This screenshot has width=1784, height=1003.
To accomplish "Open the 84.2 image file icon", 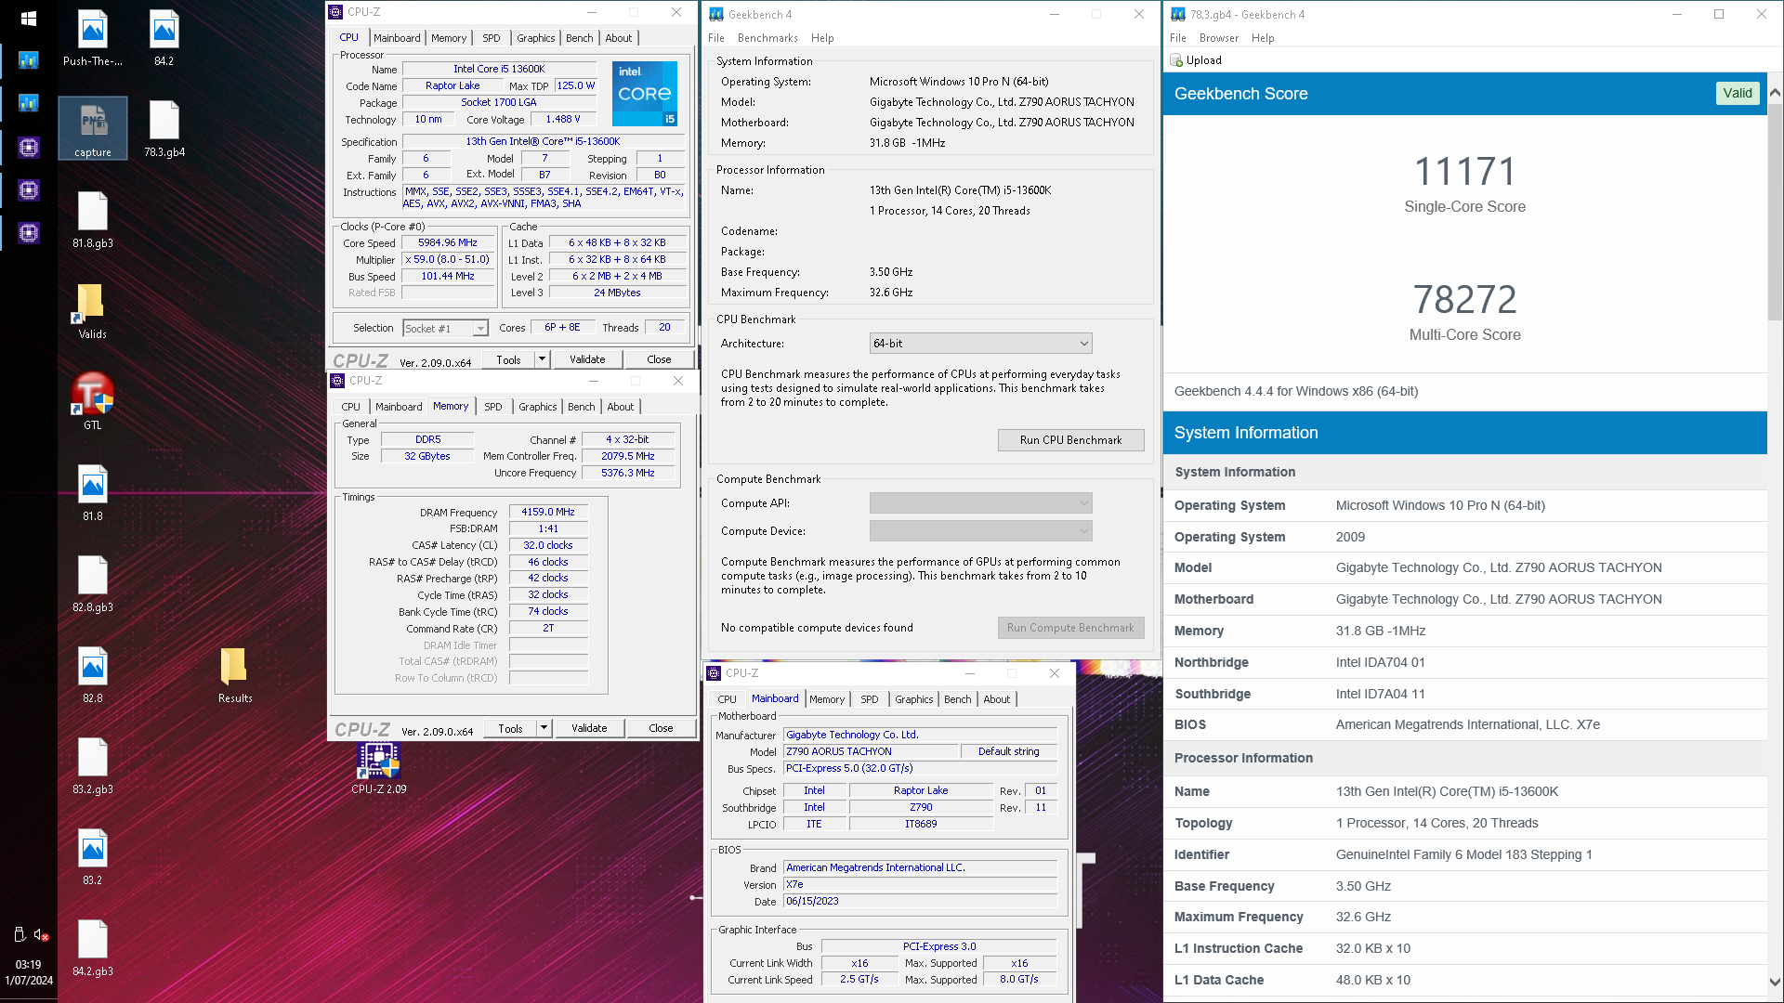I will (164, 38).
